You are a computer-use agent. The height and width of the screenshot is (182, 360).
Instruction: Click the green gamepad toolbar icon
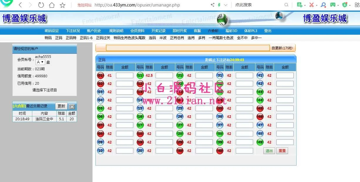[x=333, y=5]
